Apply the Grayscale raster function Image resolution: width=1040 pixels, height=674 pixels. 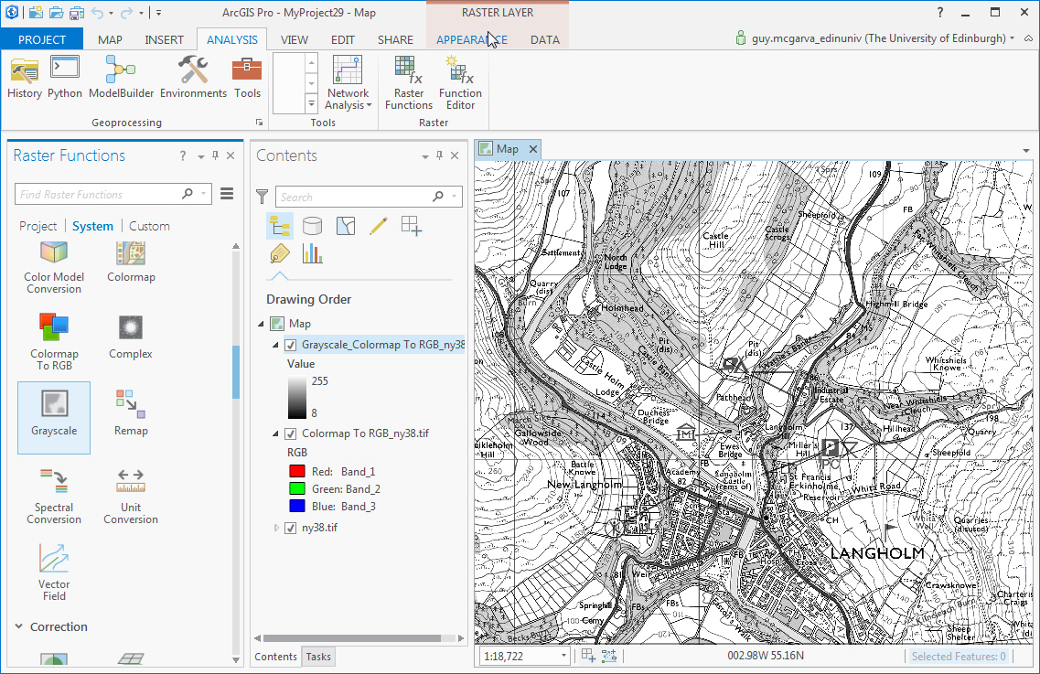54,417
